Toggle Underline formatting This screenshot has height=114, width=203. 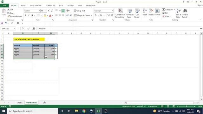pos(32,16)
